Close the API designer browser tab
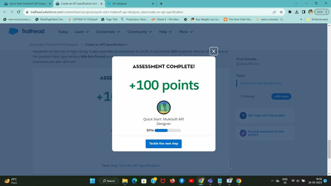The image size is (331, 186). pyautogui.click(x=153, y=4)
